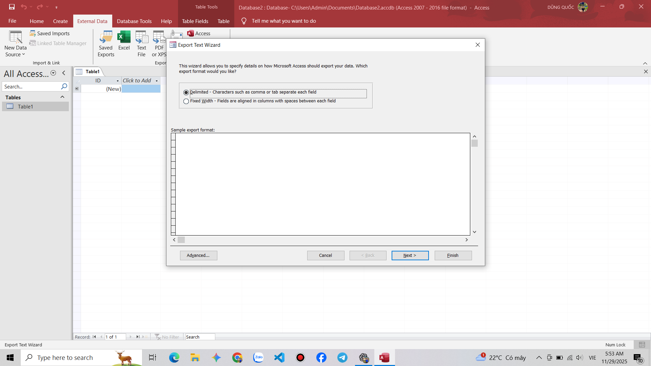Select the Fixed Width format option
This screenshot has width=651, height=366.
click(x=186, y=101)
